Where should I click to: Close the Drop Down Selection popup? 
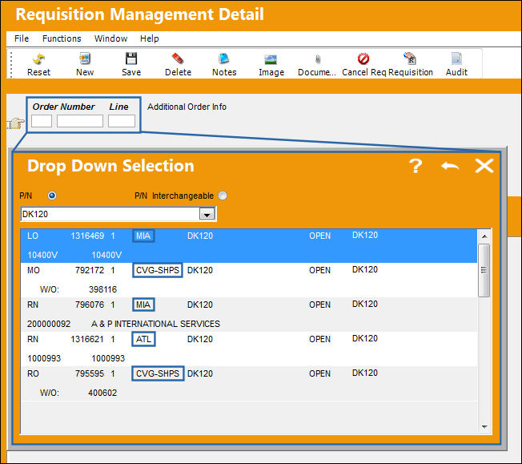coord(484,166)
